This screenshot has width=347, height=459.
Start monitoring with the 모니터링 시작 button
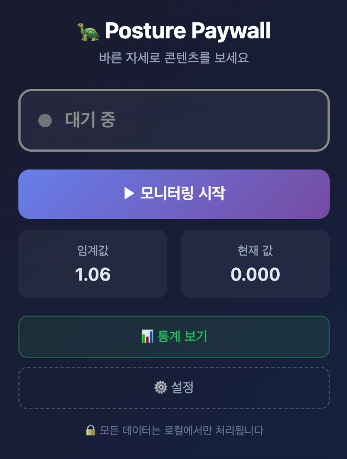pos(173,194)
